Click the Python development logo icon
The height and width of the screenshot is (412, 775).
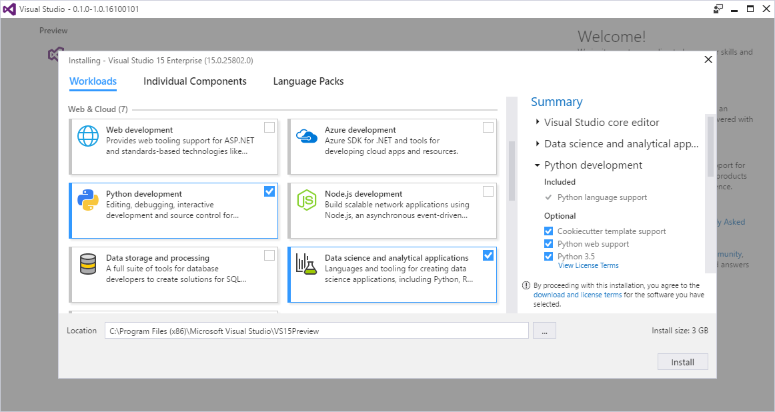tap(88, 200)
